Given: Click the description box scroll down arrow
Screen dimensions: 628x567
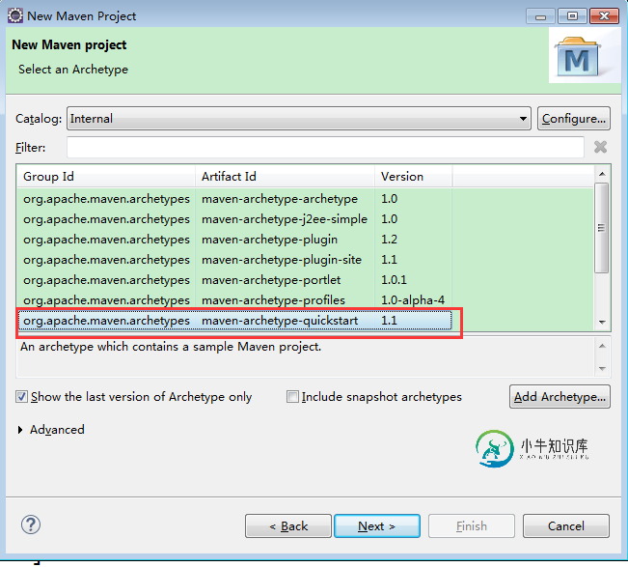Looking at the screenshot, I should 602,369.
